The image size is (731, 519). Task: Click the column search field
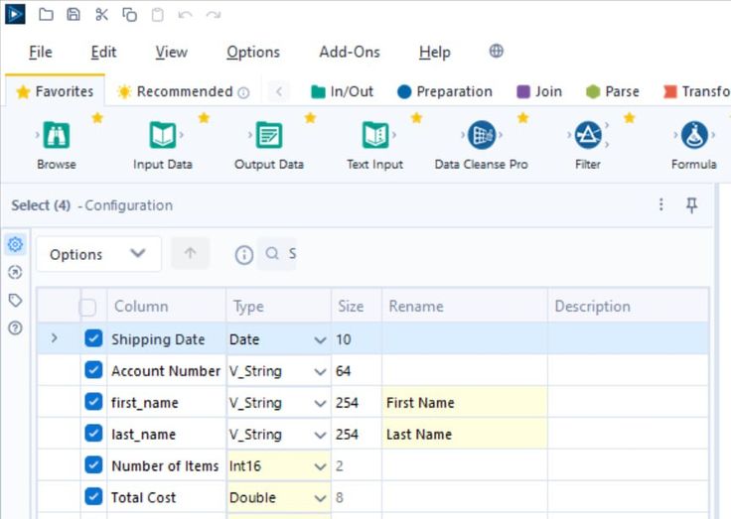pyautogui.click(x=277, y=254)
